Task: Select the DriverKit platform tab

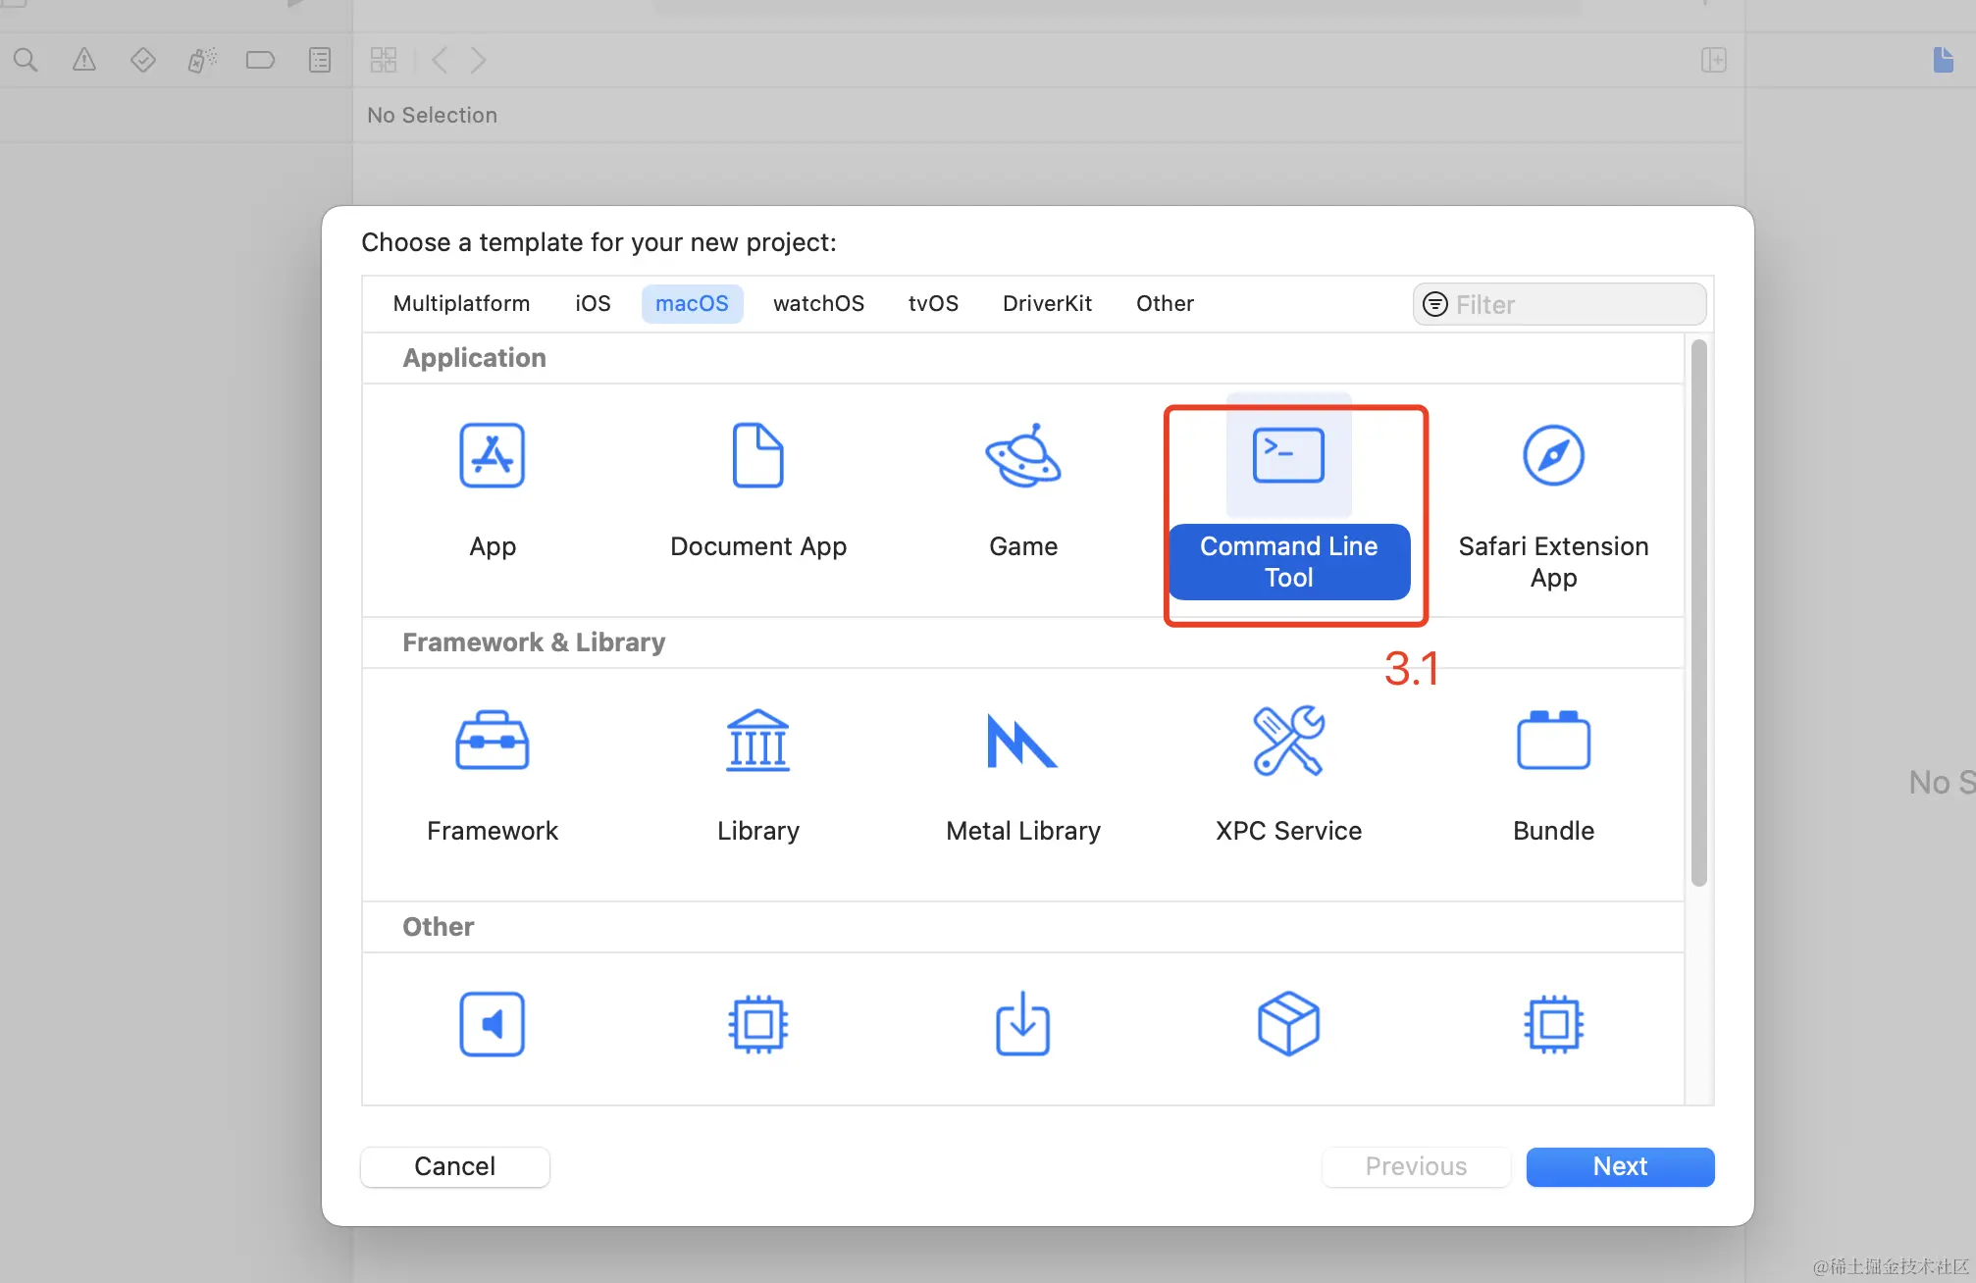Action: [x=1047, y=304]
